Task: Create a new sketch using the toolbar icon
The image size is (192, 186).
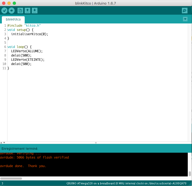Action: (x=20, y=10)
